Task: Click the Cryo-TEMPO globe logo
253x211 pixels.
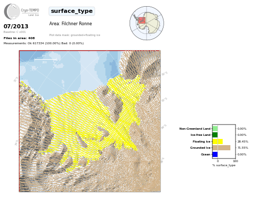Action: [x=12, y=11]
